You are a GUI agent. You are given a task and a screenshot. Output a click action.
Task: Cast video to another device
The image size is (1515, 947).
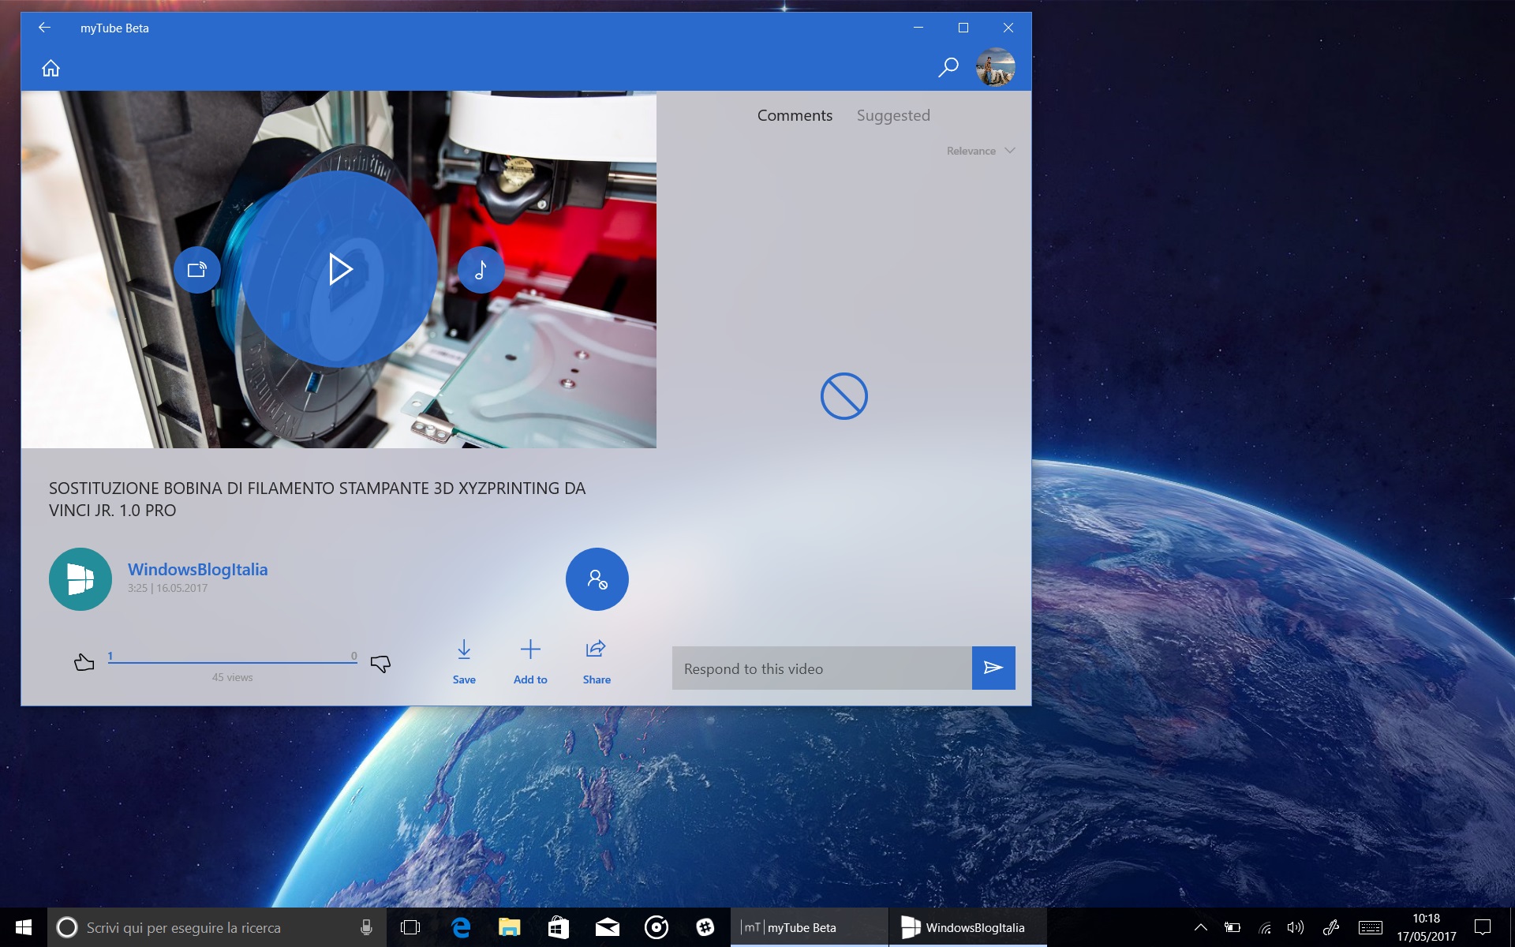197,270
